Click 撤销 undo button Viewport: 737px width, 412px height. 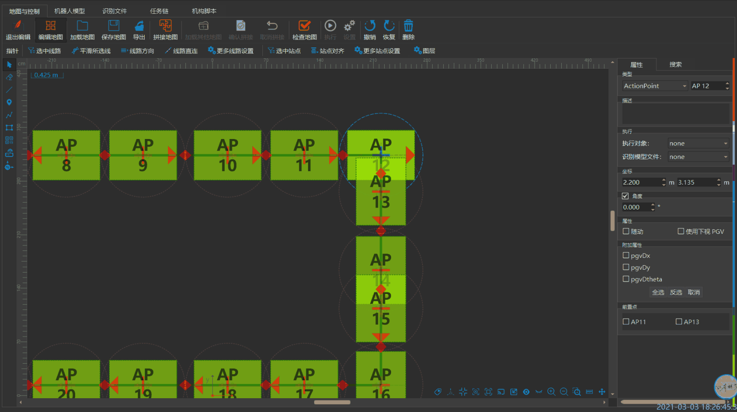(x=370, y=30)
